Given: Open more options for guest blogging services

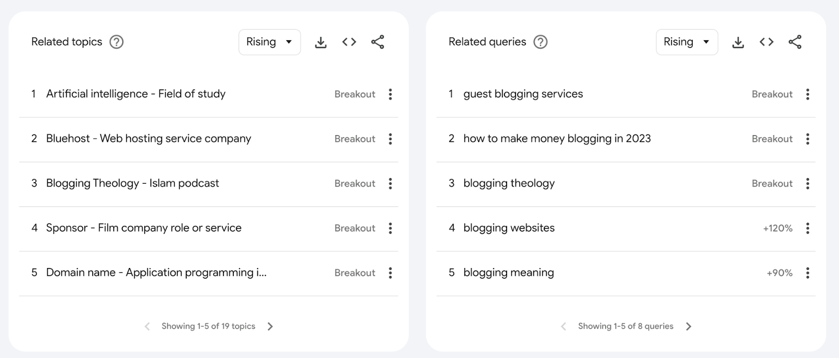Looking at the screenshot, I should (808, 94).
